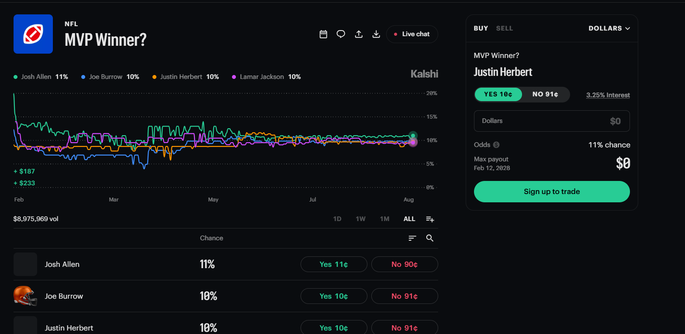Click the search magnifier icon
685x334 pixels.
click(430, 238)
